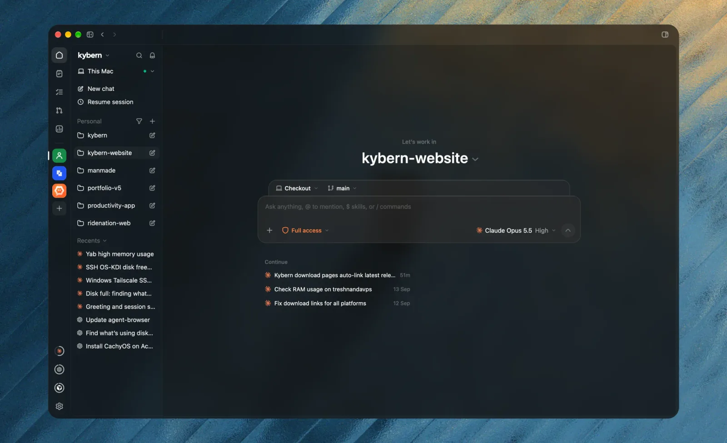Open the Checkout dropdown
This screenshot has height=443, width=727.
297,188
